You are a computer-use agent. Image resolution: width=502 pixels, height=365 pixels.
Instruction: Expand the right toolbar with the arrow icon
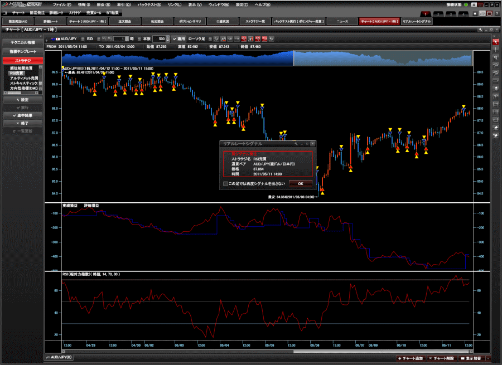tap(494, 36)
